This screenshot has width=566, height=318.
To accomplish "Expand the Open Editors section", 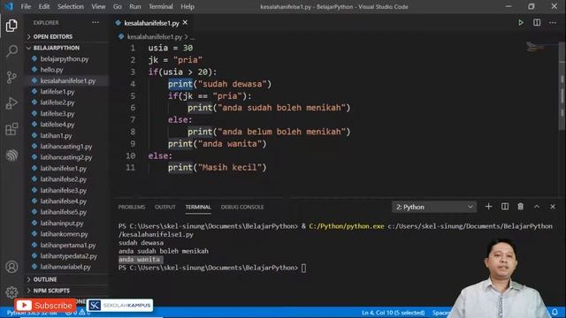I will (53, 36).
